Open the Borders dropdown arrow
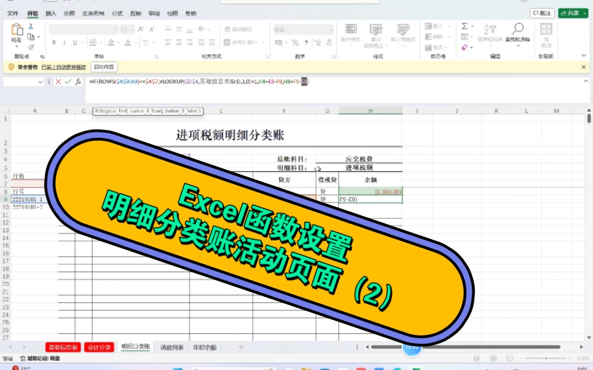593x370 pixels. click(101, 42)
